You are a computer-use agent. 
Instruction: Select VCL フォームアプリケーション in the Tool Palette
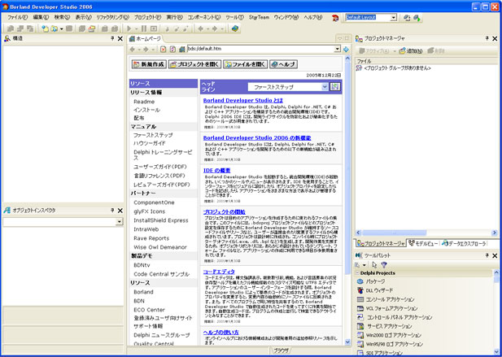pos(387,308)
